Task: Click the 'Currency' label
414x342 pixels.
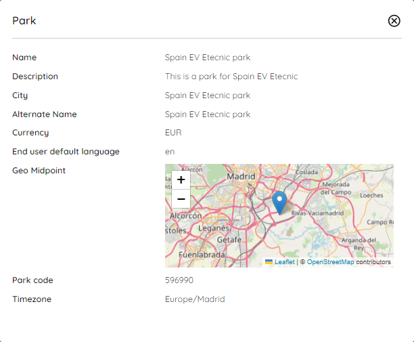Action: pyautogui.click(x=30, y=133)
